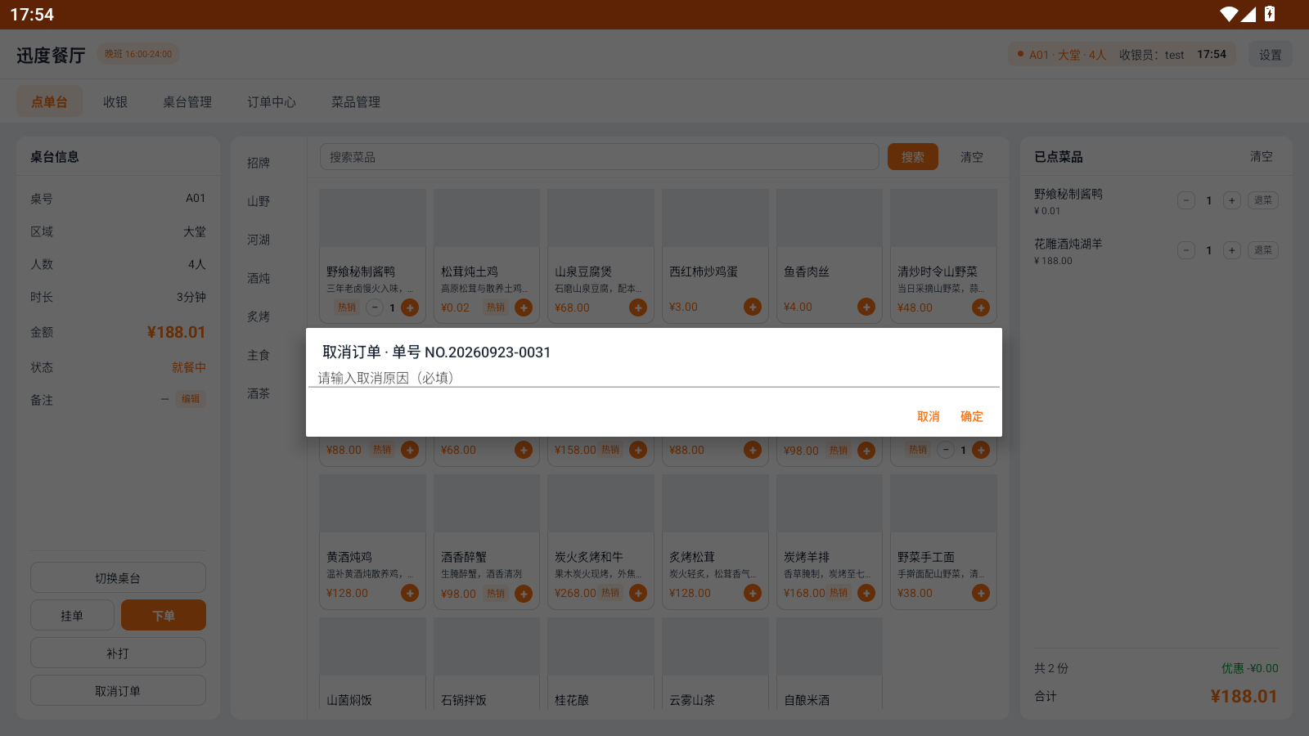Add 西红柿炒鸡蛋 with its plus icon
1309x736 pixels.
tap(753, 307)
